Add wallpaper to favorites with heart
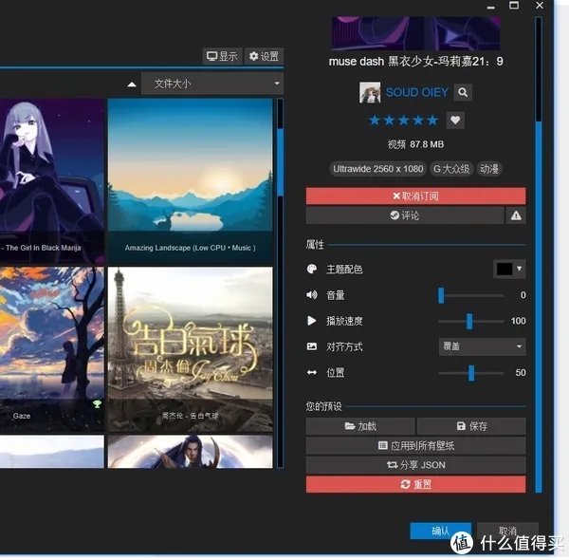The width and height of the screenshot is (569, 560). pyautogui.click(x=455, y=121)
